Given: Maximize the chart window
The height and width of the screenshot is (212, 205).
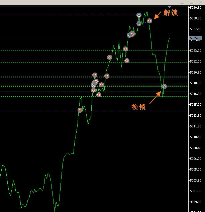Looking at the screenshot, I should [191, 2].
